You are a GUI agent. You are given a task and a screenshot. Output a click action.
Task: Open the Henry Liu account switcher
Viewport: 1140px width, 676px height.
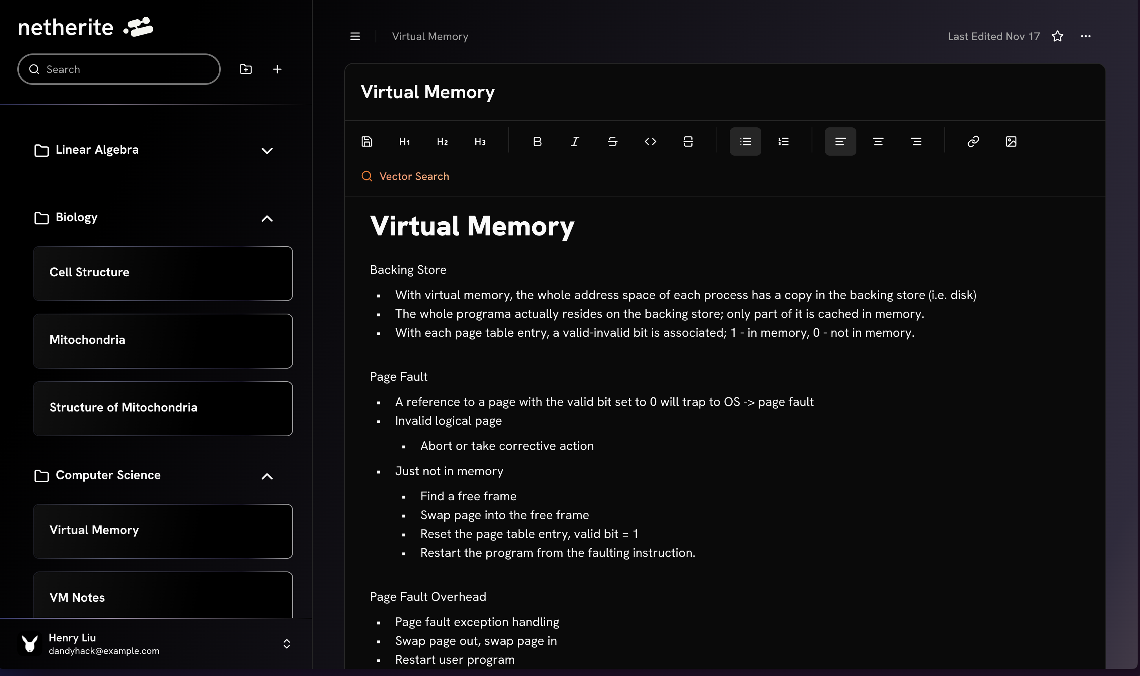point(286,644)
